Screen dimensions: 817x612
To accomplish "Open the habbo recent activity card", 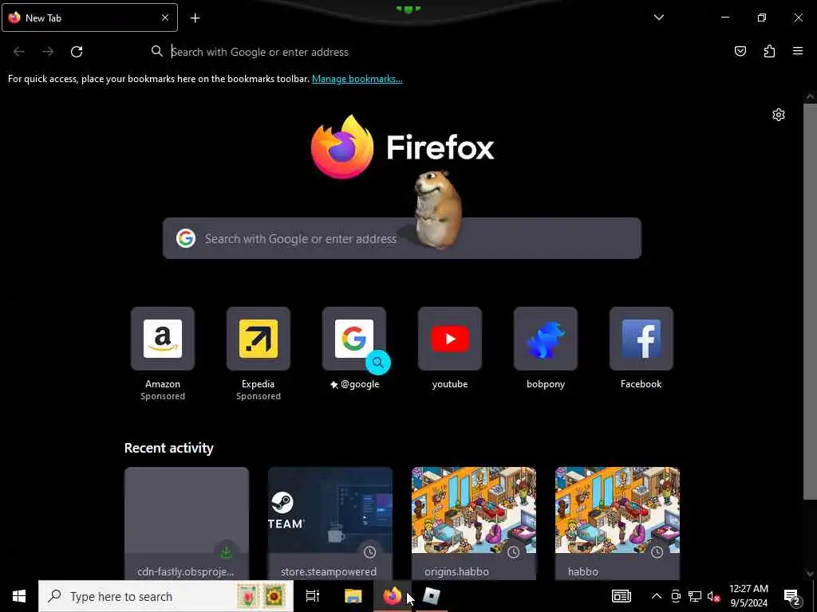I will 617,523.
